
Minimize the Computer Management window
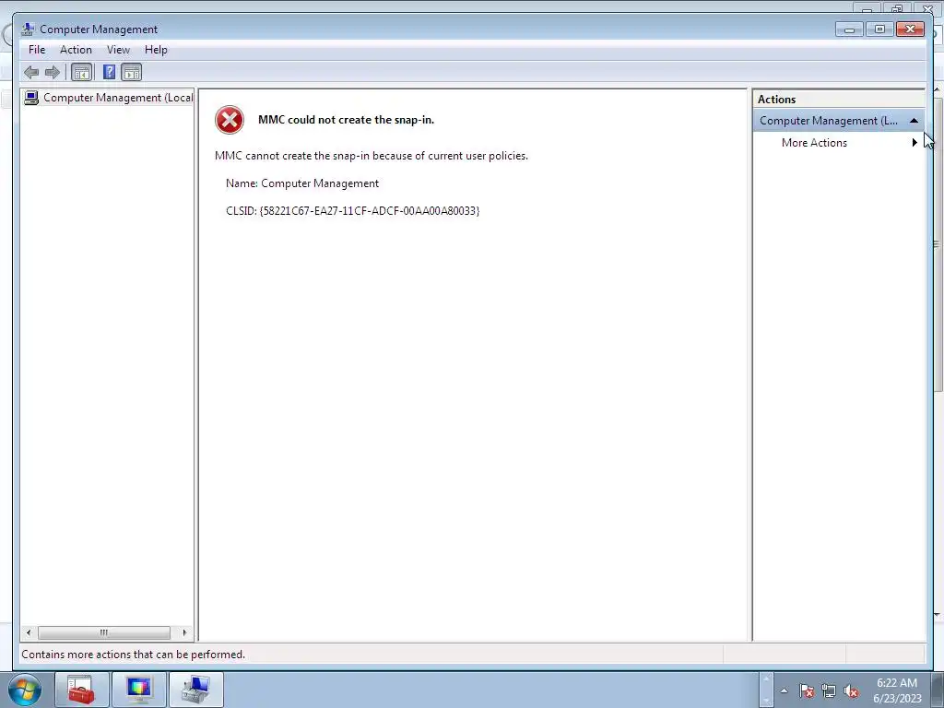tap(849, 29)
